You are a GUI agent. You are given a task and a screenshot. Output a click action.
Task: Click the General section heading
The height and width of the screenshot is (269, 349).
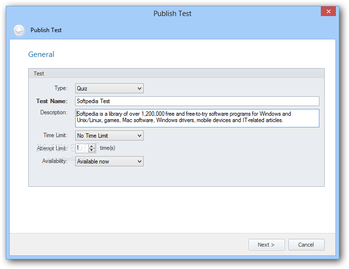pyautogui.click(x=41, y=54)
